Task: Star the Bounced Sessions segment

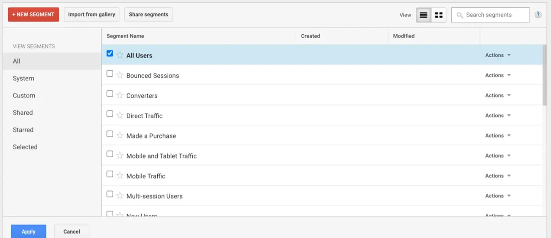Action: point(120,75)
